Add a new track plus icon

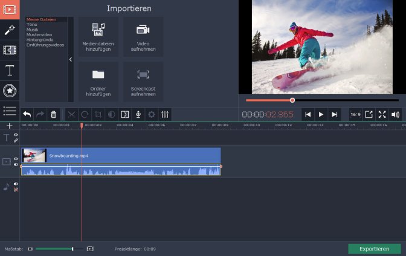tap(10, 126)
